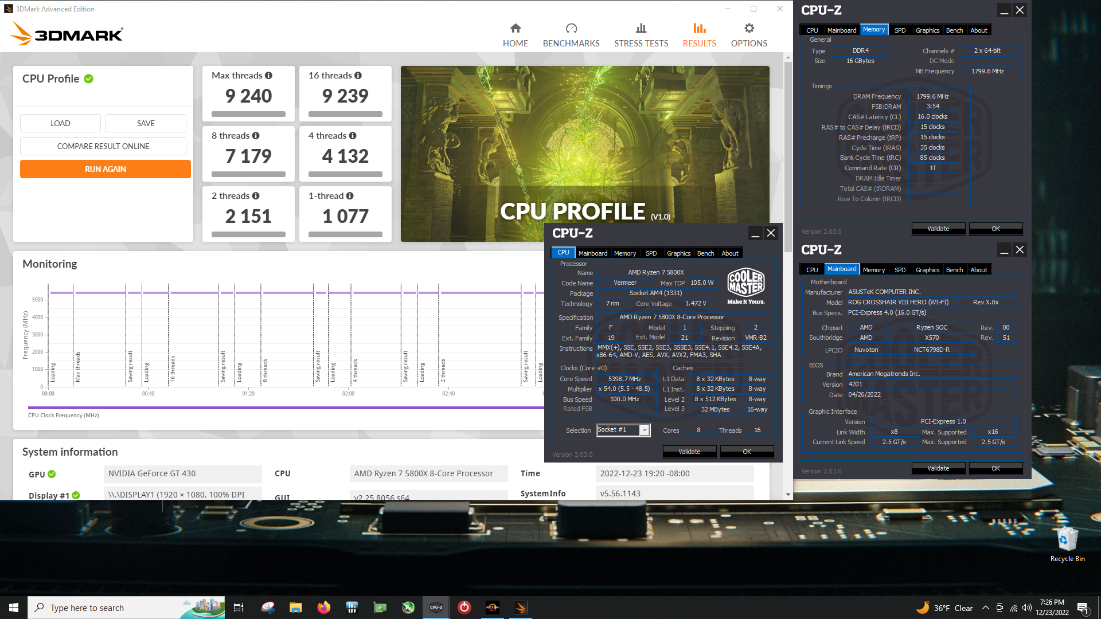
Task: Open the taskbar clock and date
Action: [1052, 608]
